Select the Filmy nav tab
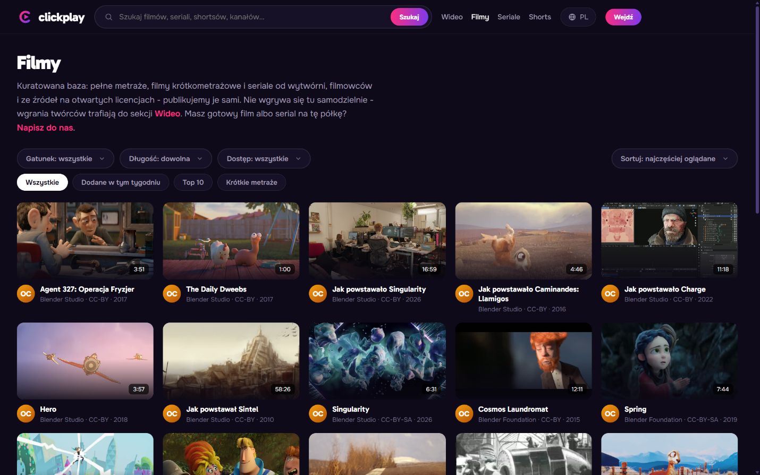Image resolution: width=760 pixels, height=475 pixels. pyautogui.click(x=480, y=17)
